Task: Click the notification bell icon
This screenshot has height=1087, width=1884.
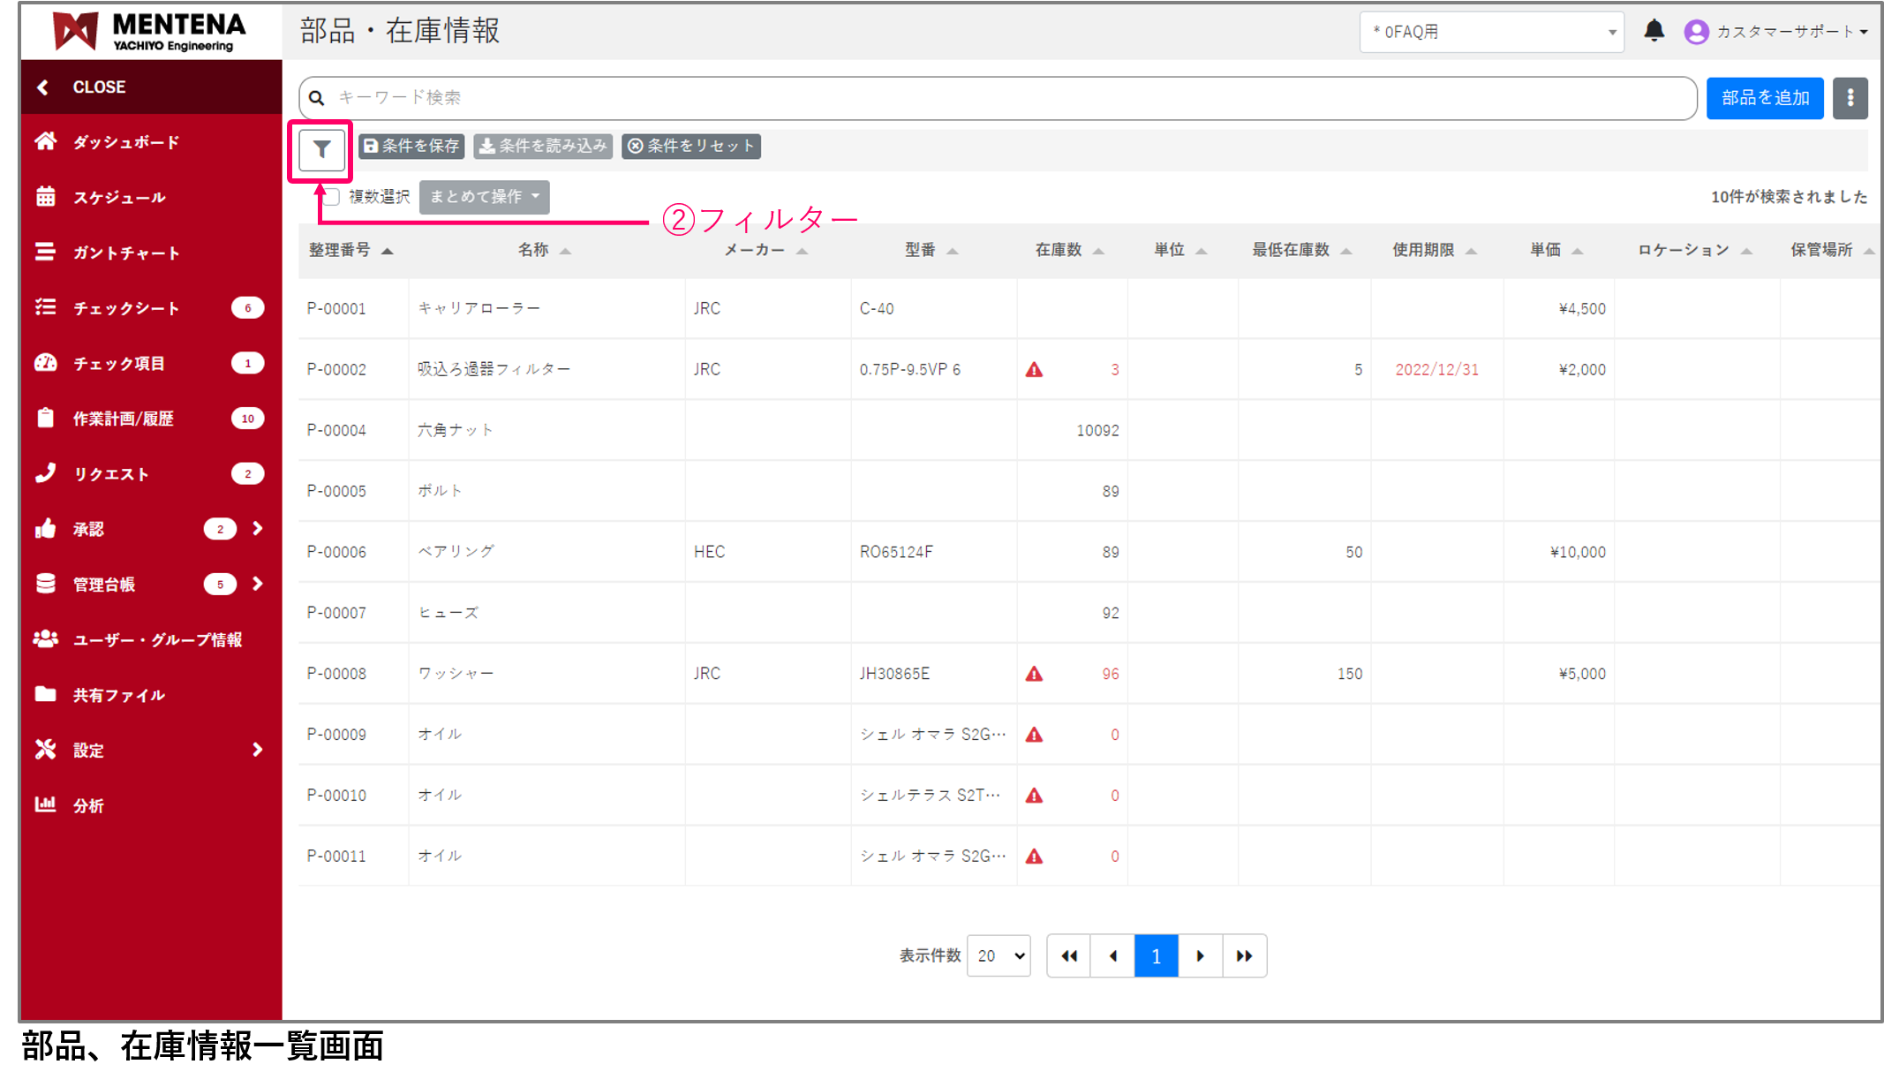Action: pos(1654,32)
